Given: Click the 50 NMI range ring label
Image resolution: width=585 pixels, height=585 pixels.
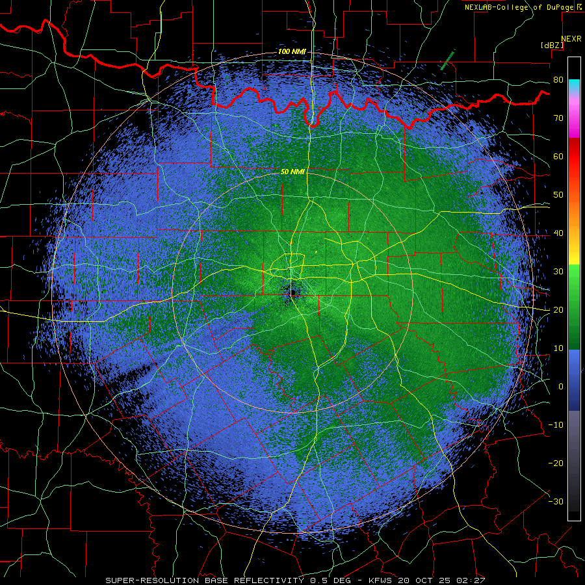Looking at the screenshot, I should point(293,172).
